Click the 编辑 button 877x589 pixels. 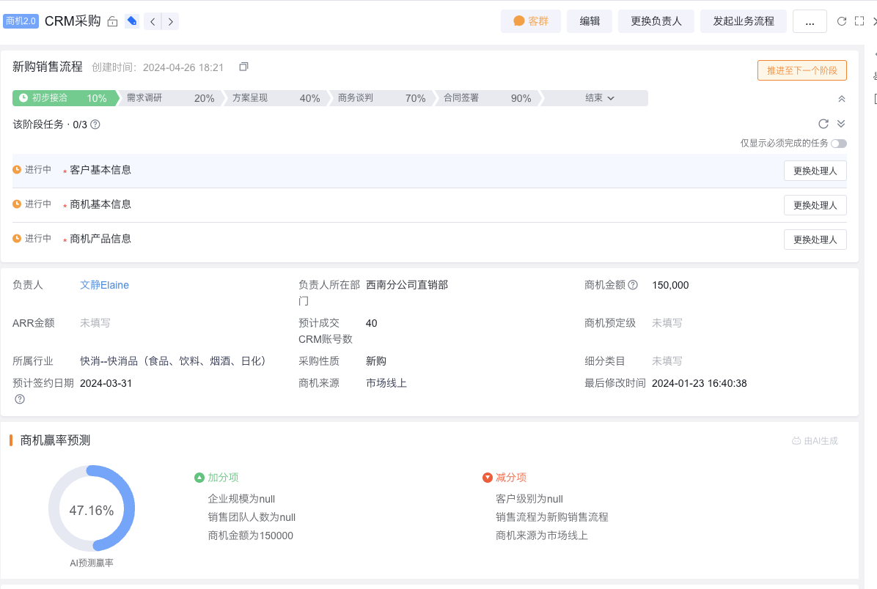[x=590, y=21]
